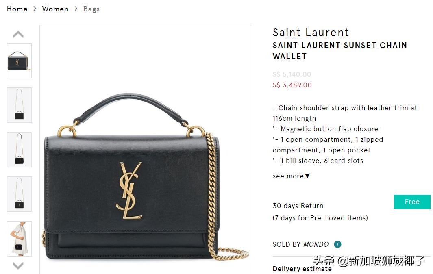
Task: Select the fourth bag thumbnail
Action: pos(20,194)
